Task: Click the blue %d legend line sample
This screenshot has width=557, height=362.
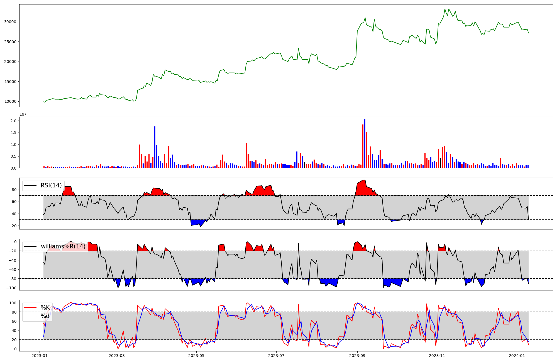Action: (30, 316)
